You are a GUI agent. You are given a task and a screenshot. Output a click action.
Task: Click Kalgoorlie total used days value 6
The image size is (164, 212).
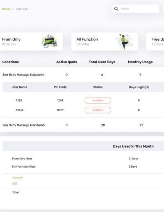tap(102, 75)
